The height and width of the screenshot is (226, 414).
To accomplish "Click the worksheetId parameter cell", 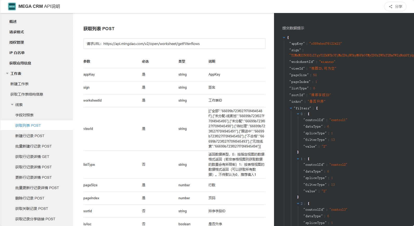I will 92,101.
